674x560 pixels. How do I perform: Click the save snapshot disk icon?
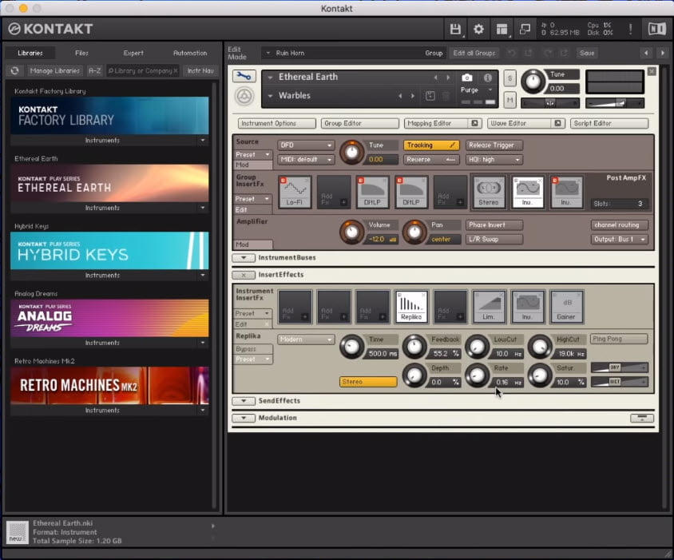click(x=430, y=96)
